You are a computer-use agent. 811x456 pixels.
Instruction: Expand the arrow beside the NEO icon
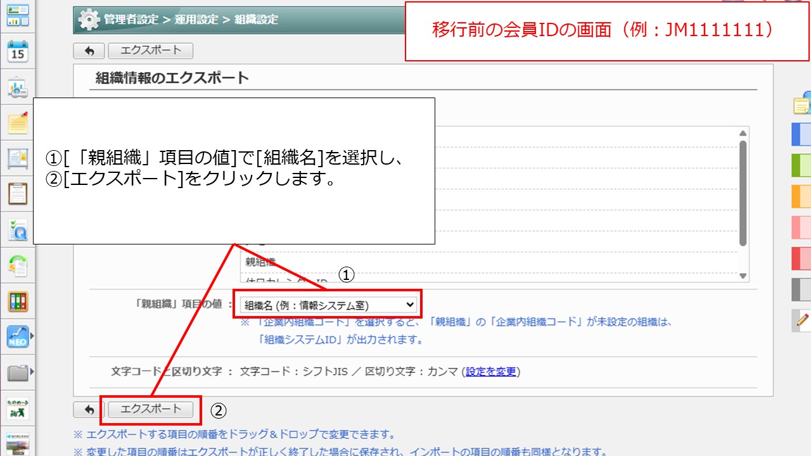32,336
